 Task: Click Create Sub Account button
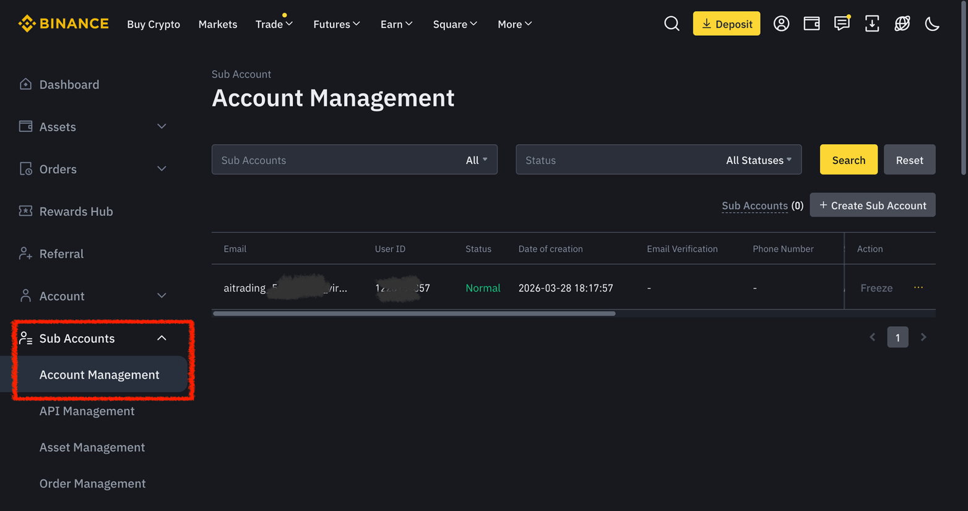click(873, 205)
